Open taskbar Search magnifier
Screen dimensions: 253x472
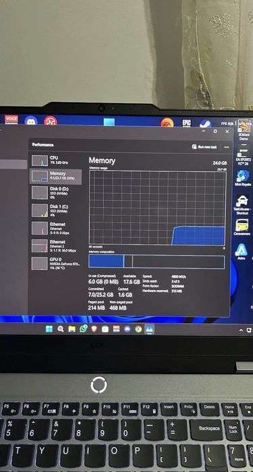tap(61, 329)
